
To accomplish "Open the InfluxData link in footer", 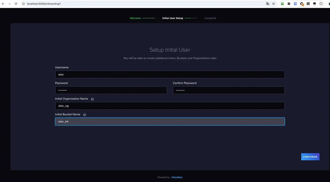I will point(177,178).
